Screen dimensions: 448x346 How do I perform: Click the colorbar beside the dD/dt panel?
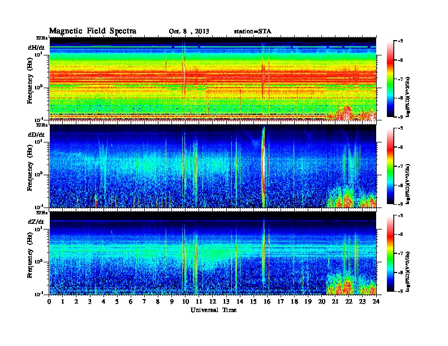click(390, 166)
